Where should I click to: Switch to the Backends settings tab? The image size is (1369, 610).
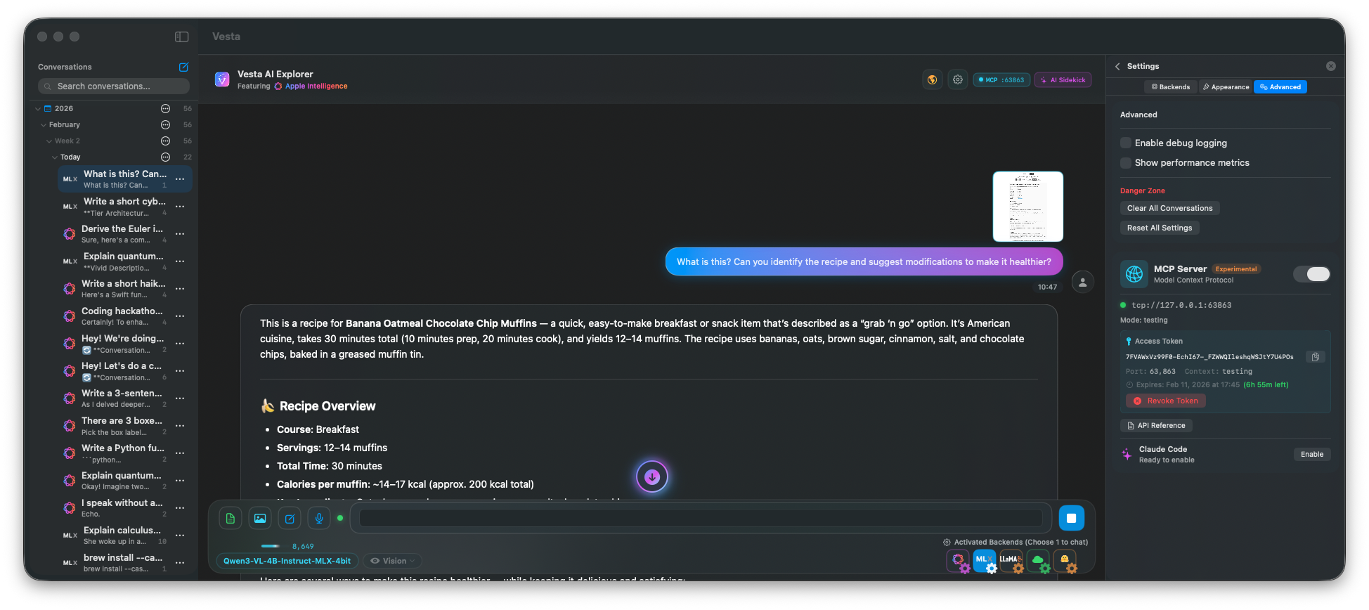click(x=1170, y=87)
